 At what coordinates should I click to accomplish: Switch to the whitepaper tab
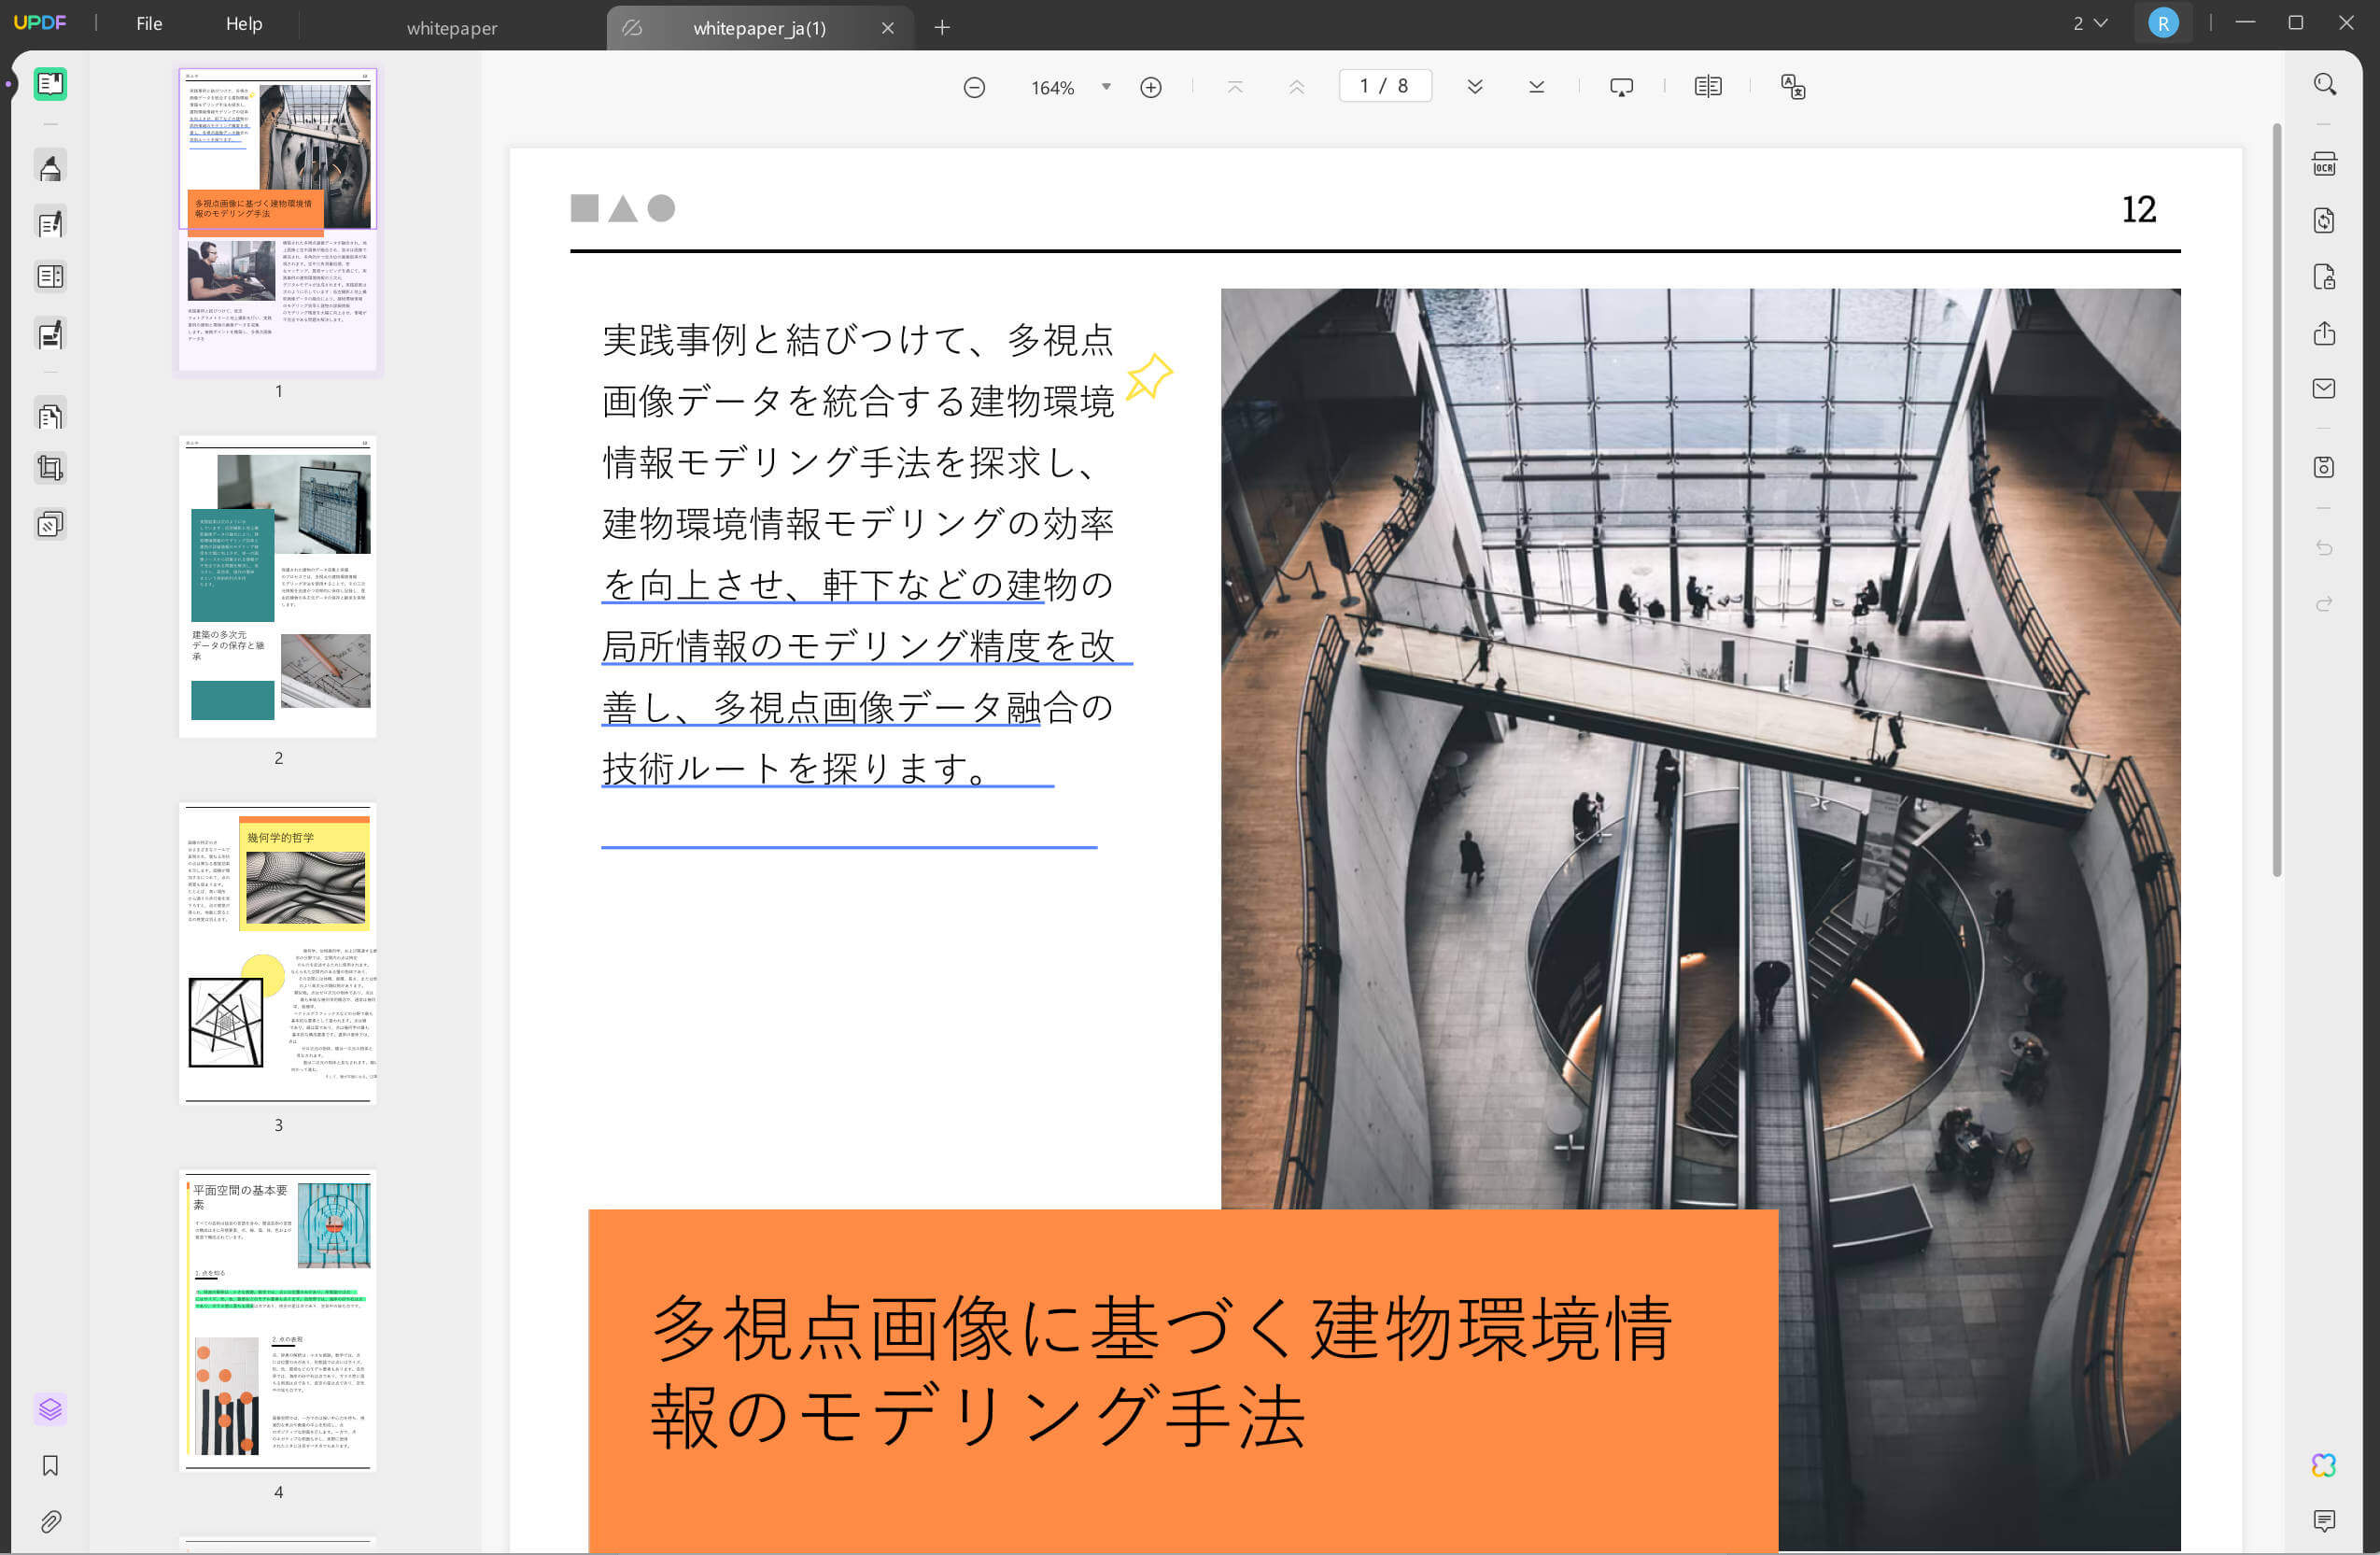(451, 27)
